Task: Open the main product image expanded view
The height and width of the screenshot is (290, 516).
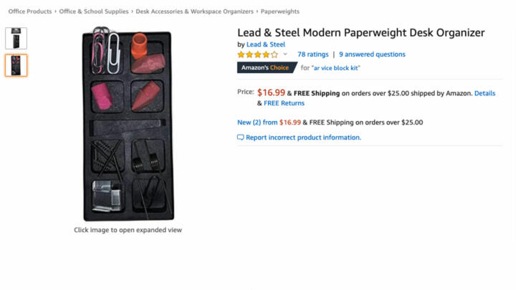Action: [128, 124]
